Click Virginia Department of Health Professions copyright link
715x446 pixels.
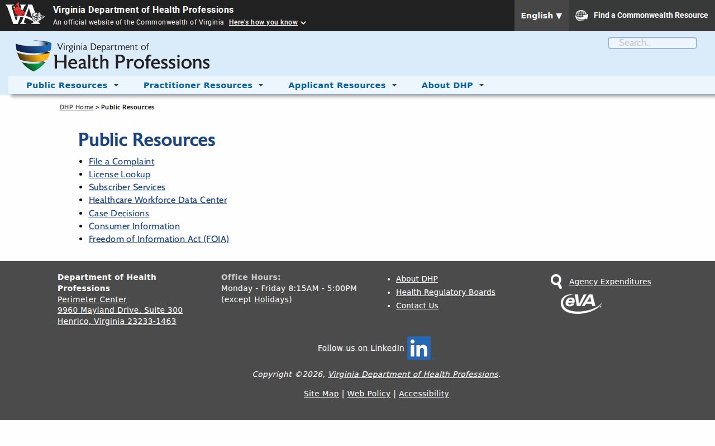pos(413,374)
